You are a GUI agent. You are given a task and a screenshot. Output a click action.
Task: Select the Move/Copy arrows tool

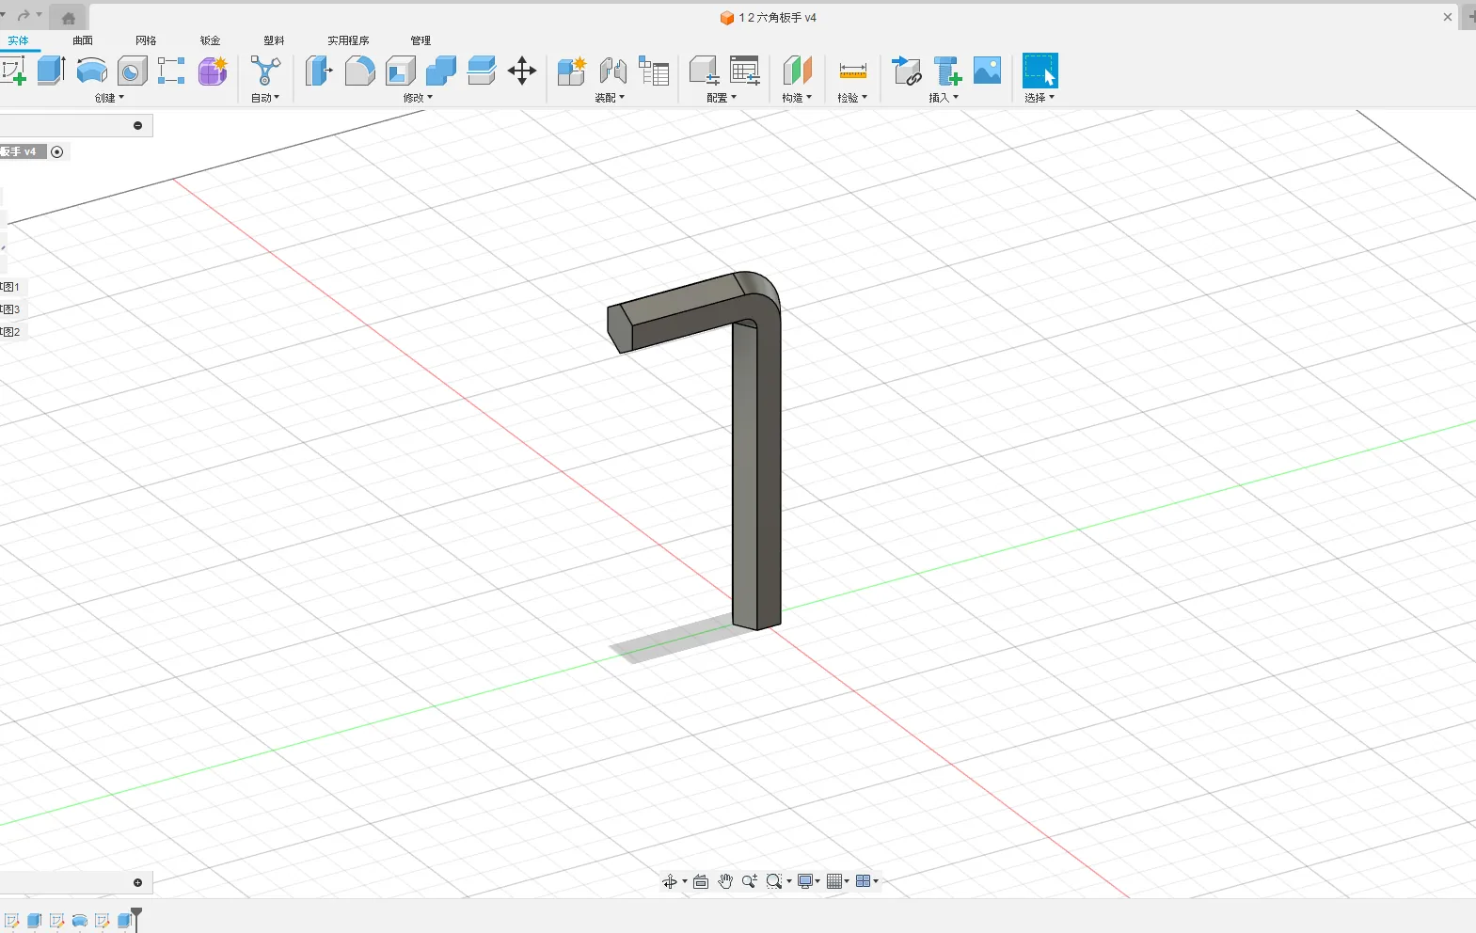(x=522, y=71)
